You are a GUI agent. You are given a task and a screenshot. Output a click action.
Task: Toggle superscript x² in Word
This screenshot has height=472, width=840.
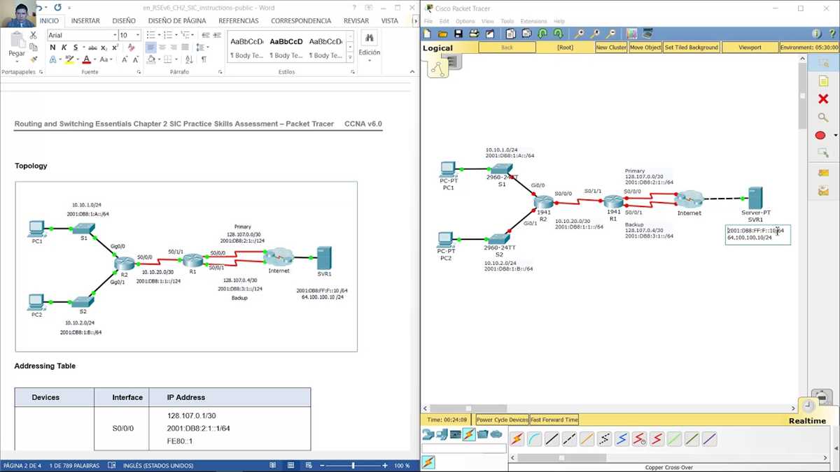tap(115, 48)
